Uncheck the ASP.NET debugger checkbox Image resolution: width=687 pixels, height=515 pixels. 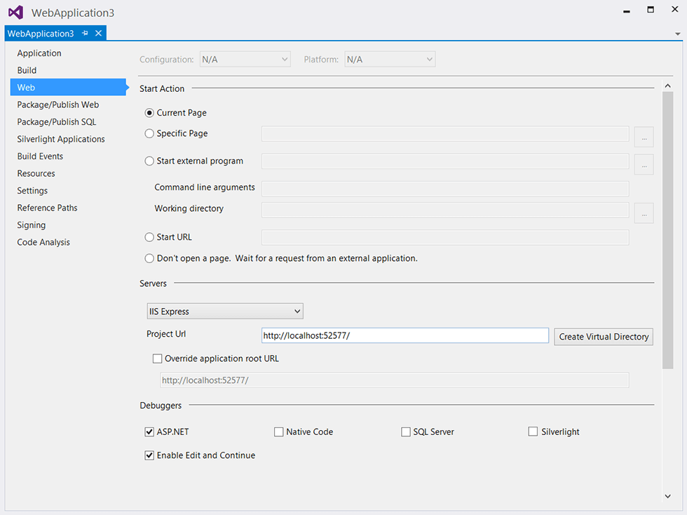pos(149,432)
